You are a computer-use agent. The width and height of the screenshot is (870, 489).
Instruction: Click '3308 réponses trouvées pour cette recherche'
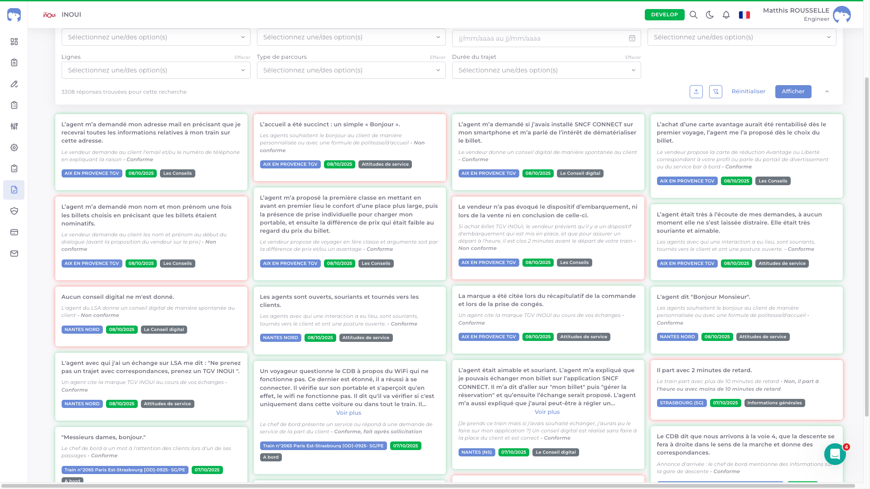(x=124, y=92)
